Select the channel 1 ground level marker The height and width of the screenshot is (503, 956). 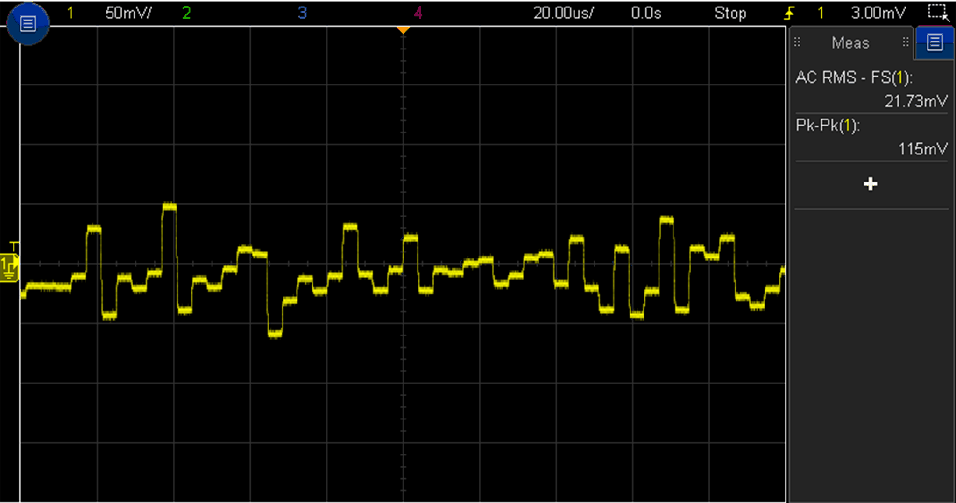9,267
